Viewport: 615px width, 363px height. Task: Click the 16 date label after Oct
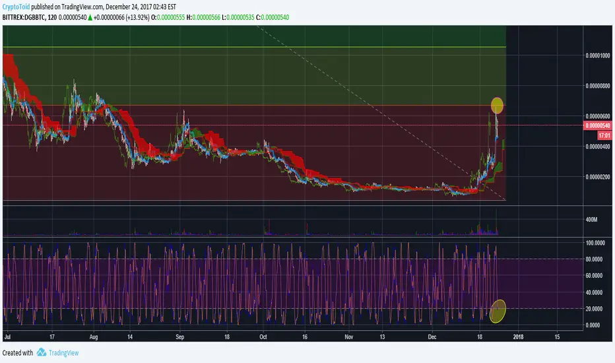point(305,337)
